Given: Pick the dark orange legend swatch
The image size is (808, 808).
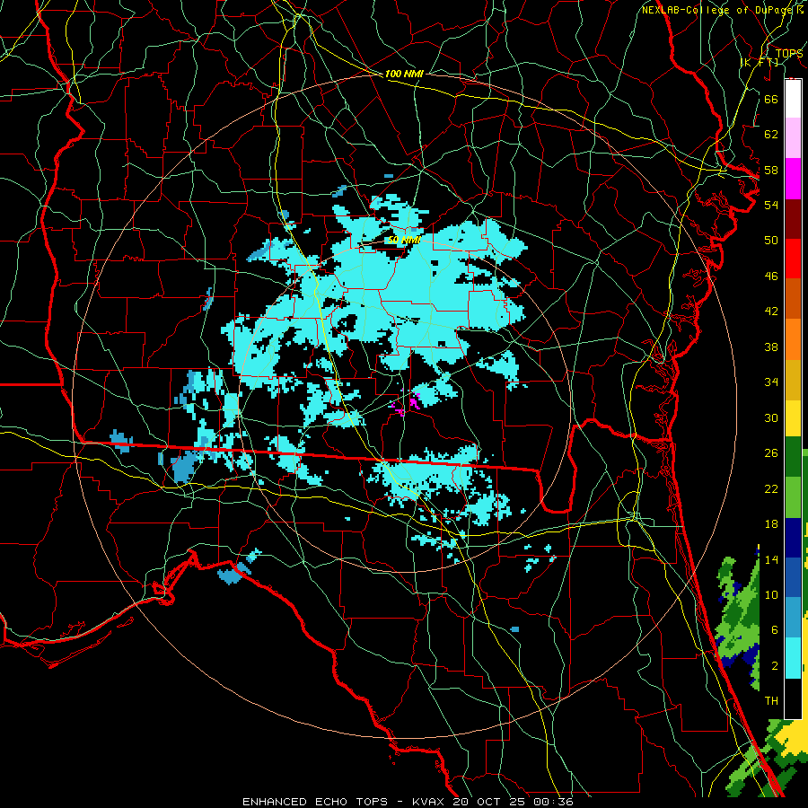Looking at the screenshot, I should 793,298.
